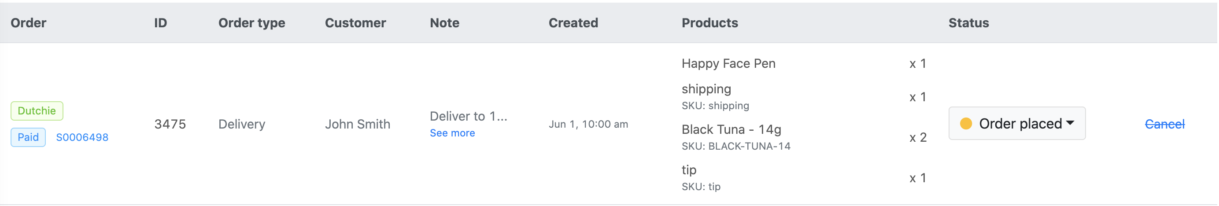Expand the note with See more
This screenshot has height=206, width=1219.
(x=452, y=133)
